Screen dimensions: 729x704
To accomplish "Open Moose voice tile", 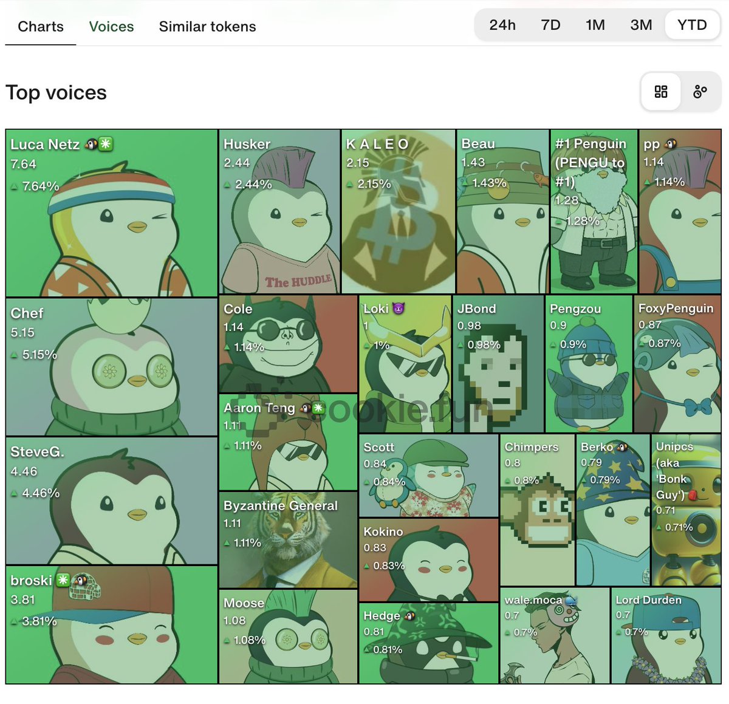I will coord(288,637).
